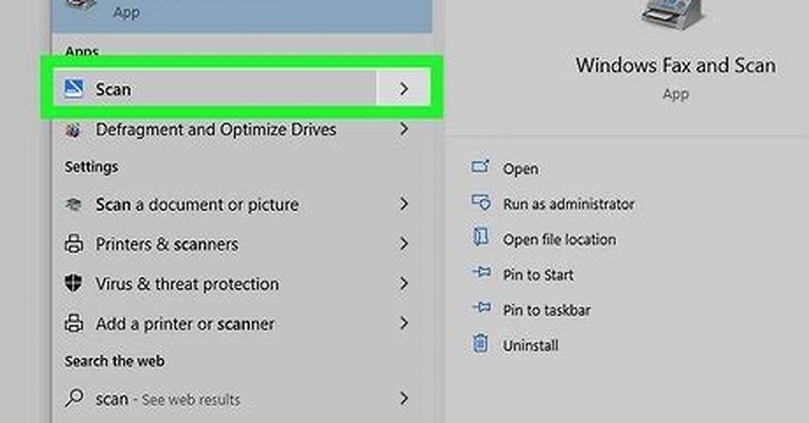
Task: Click the Windows Fax and Scan title
Action: click(x=675, y=65)
